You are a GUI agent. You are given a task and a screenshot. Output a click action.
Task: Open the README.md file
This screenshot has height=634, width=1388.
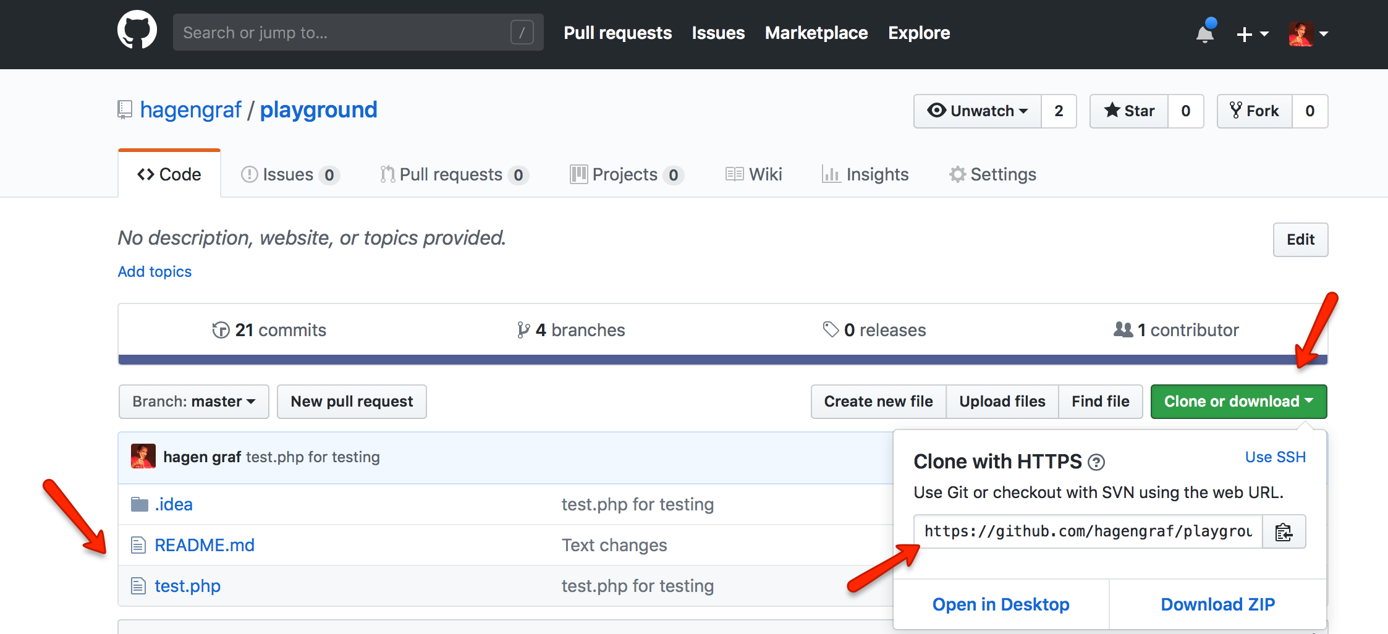pyautogui.click(x=205, y=545)
